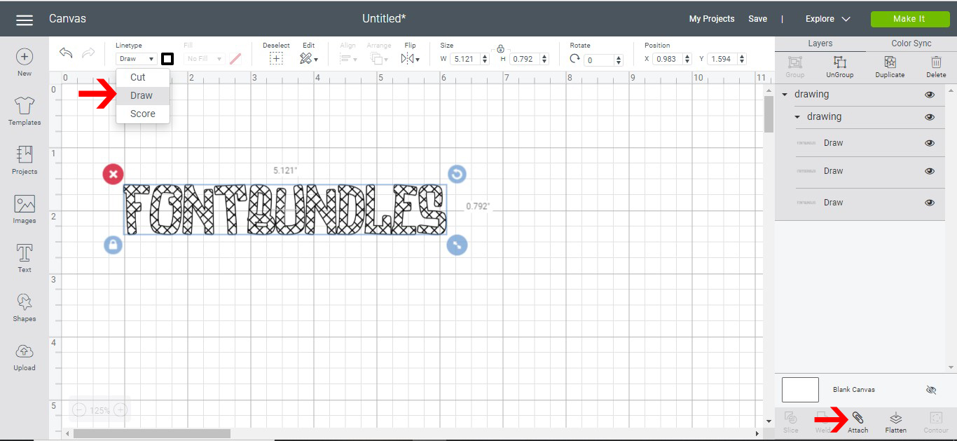Open the linetype pen color swatch
The image size is (957, 441).
[x=167, y=59]
